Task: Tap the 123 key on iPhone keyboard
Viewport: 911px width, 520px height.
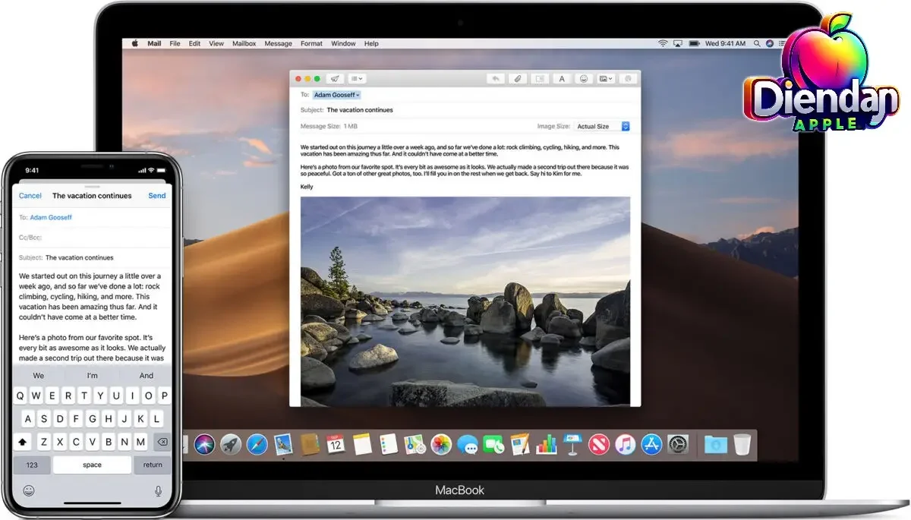Action: tap(32, 465)
